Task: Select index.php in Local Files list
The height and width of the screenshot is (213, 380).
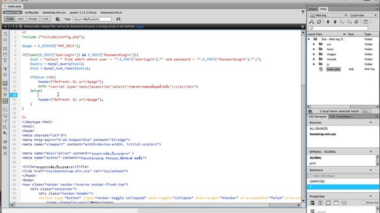Action: [333, 69]
